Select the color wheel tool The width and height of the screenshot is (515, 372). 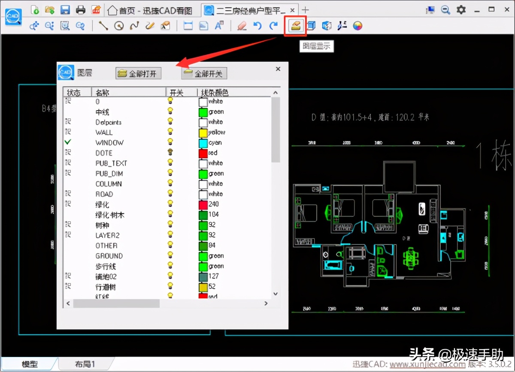[357, 26]
